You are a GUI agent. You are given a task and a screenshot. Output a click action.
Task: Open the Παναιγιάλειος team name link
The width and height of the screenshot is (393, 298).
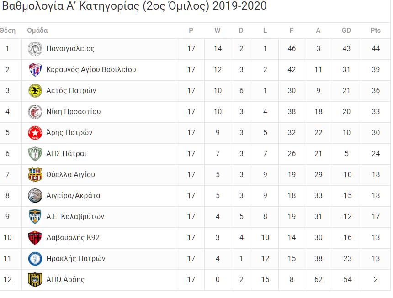click(70, 48)
